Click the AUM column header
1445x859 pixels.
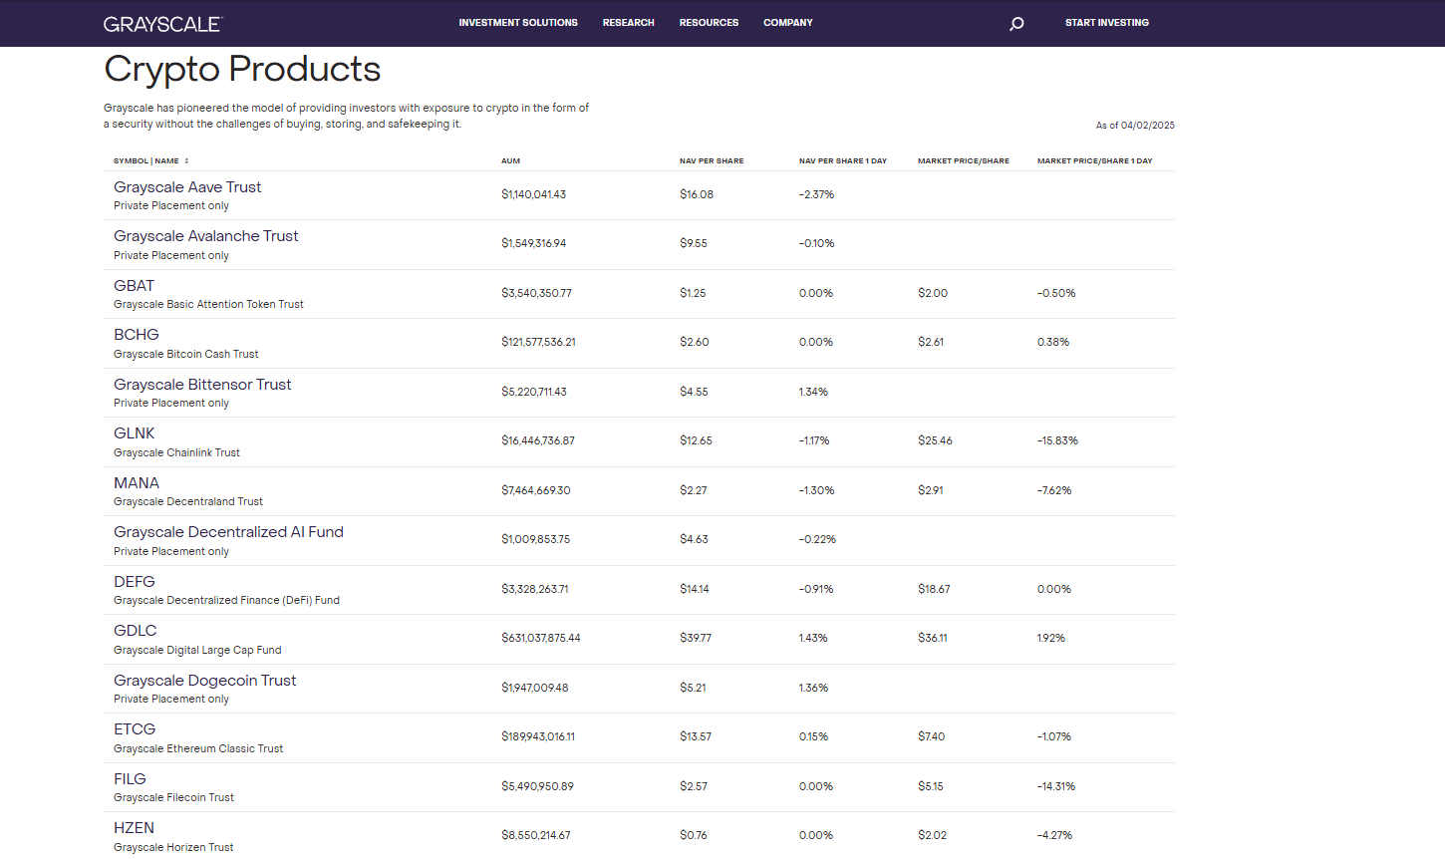coord(510,160)
